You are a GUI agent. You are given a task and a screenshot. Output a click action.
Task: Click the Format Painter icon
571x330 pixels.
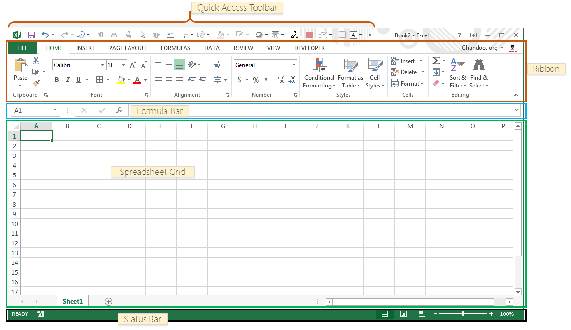point(37,82)
